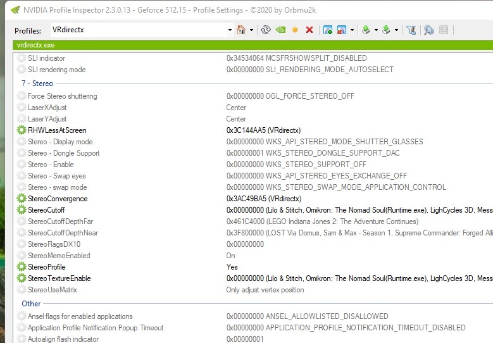Image resolution: width=493 pixels, height=343 pixels.
Task: Click the gray gear beside SLI indicator
Action: click(22, 58)
